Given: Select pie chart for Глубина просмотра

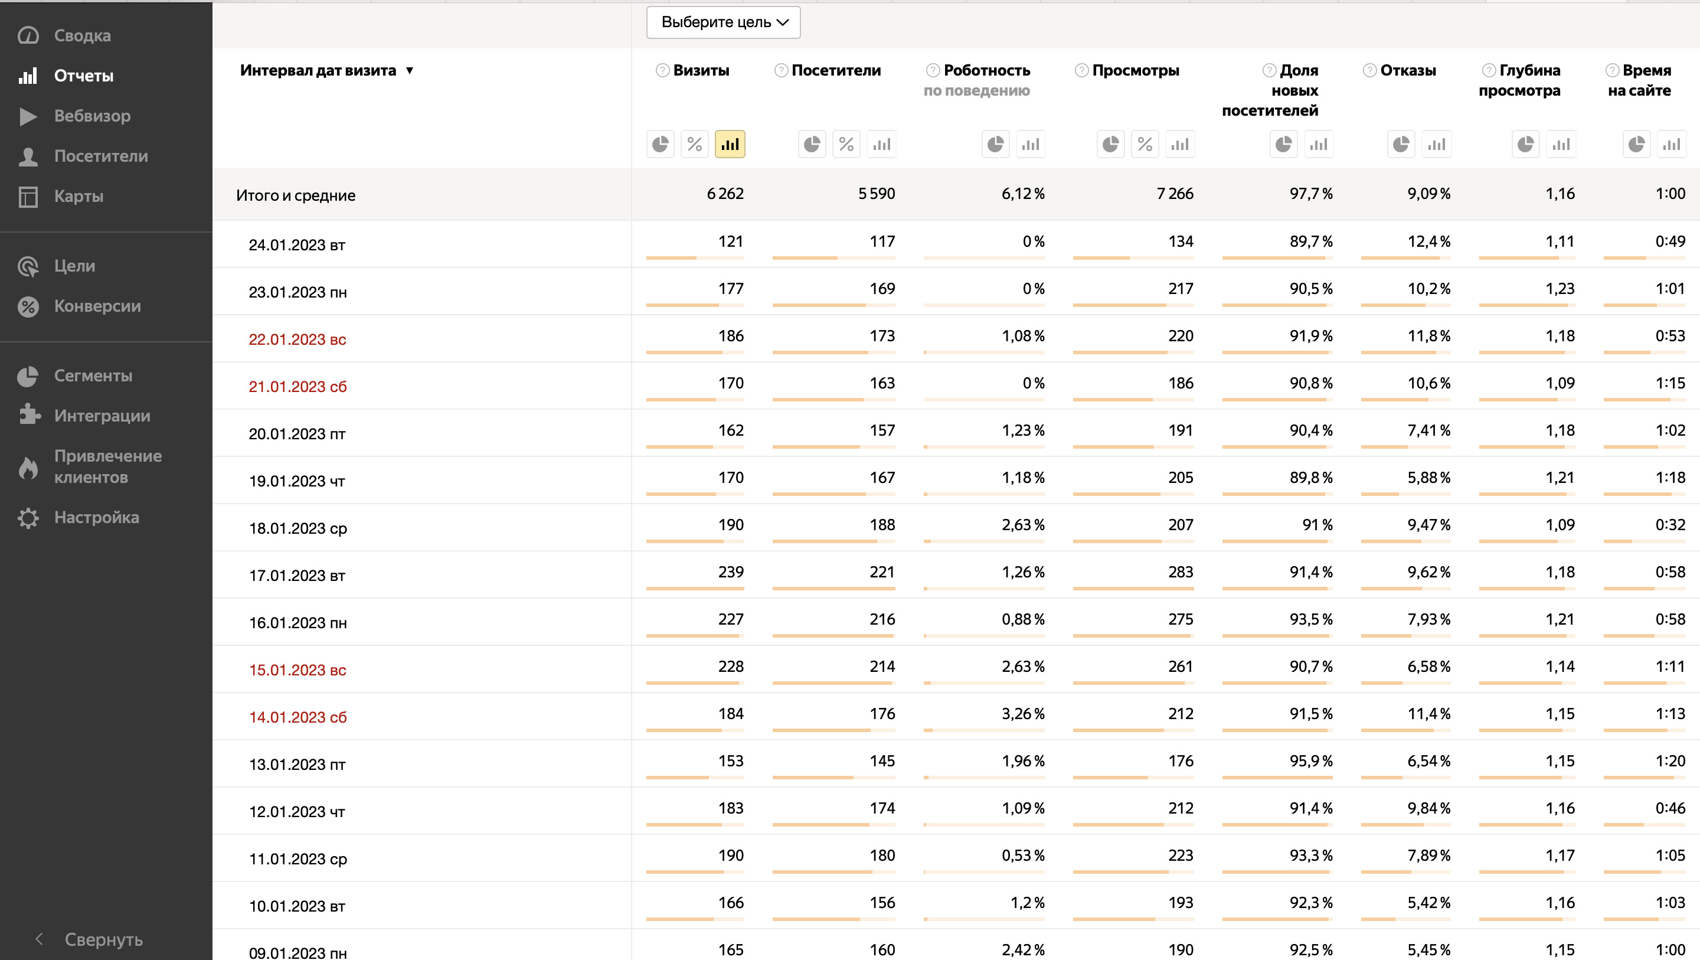Looking at the screenshot, I should [x=1526, y=144].
